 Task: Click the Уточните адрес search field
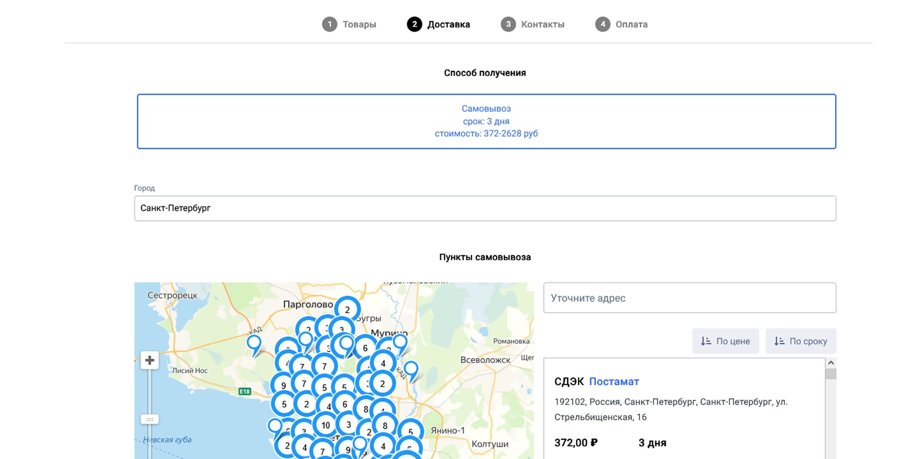[689, 298]
